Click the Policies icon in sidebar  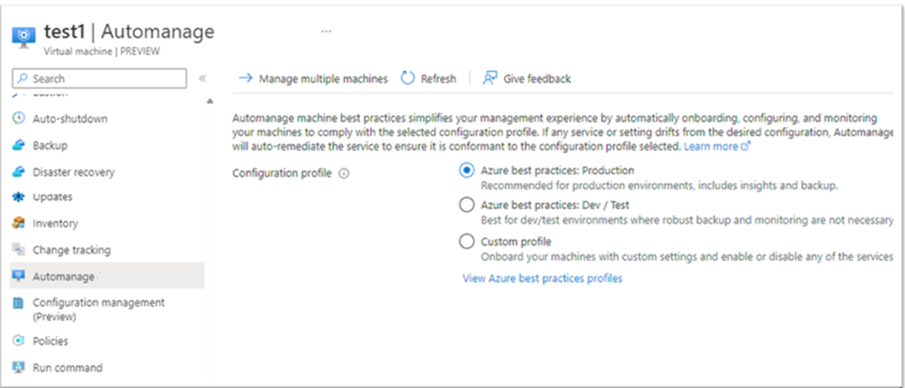click(18, 341)
